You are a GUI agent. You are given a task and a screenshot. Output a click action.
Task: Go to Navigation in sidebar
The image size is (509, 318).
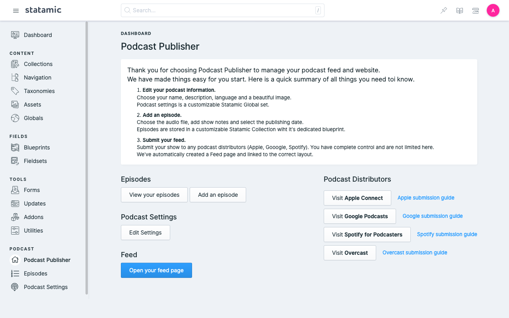[x=37, y=78]
